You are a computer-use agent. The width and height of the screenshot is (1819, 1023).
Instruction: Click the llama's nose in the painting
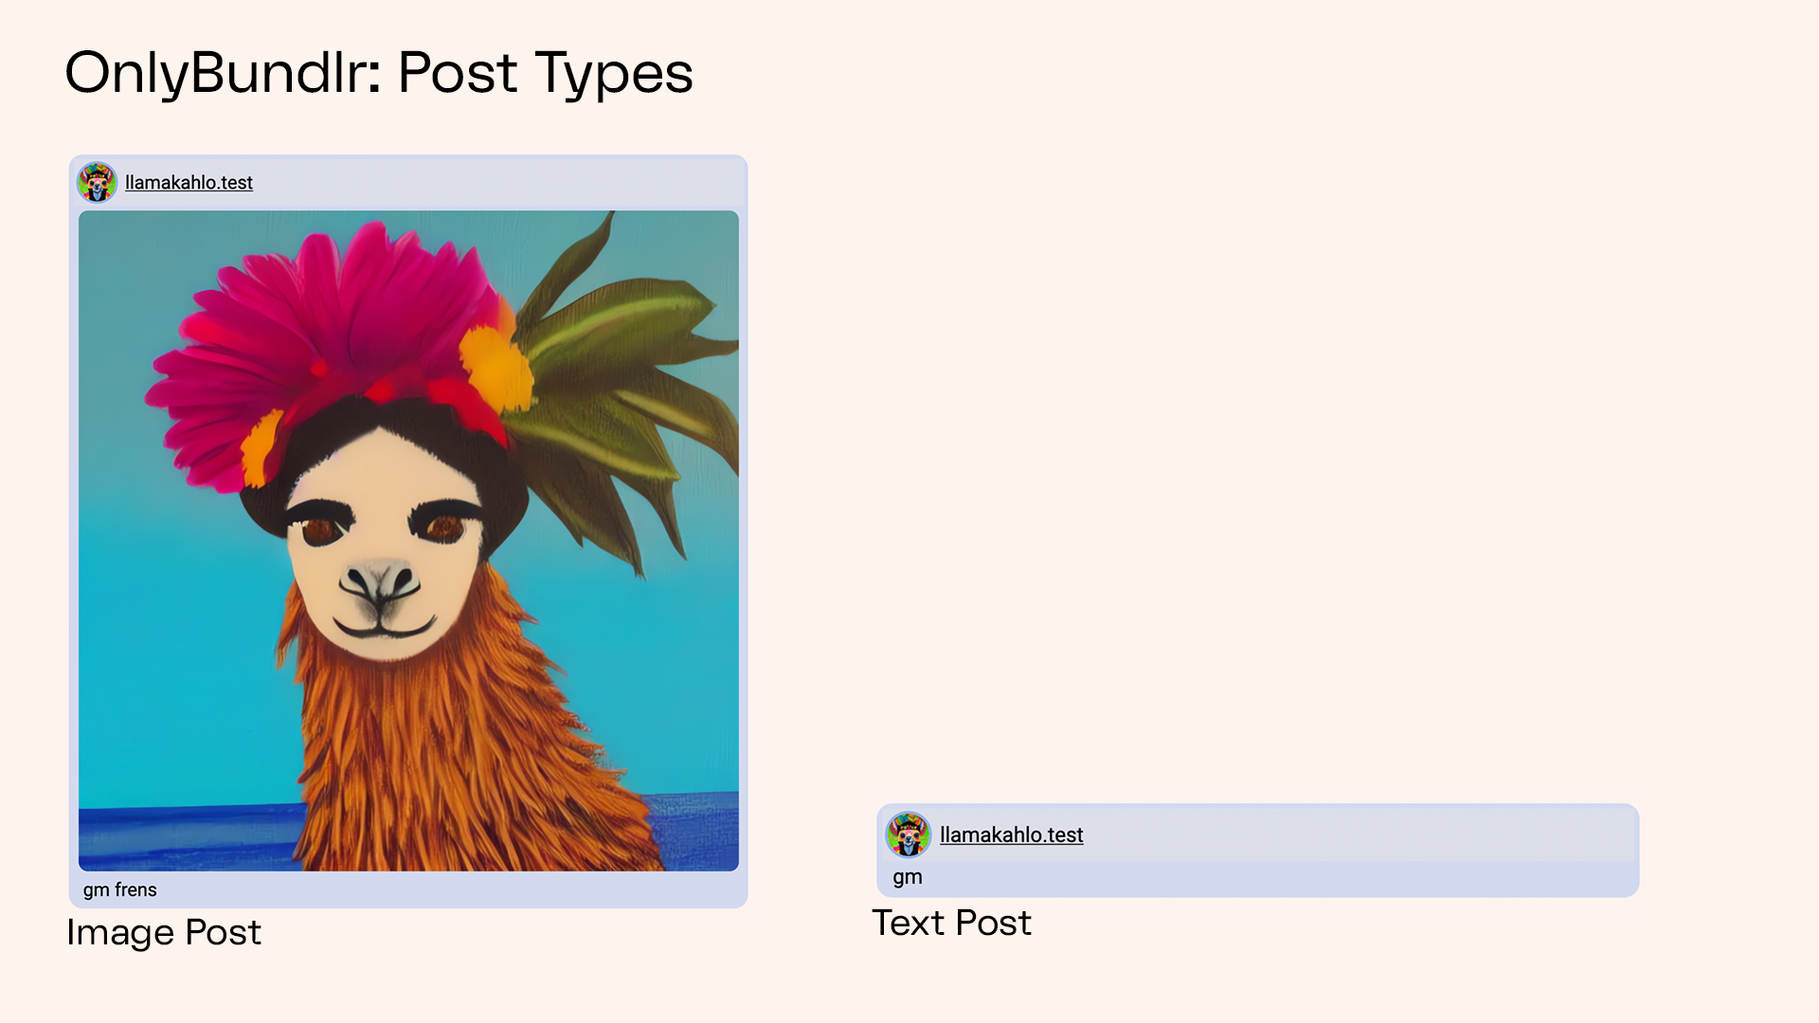pyautogui.click(x=380, y=581)
